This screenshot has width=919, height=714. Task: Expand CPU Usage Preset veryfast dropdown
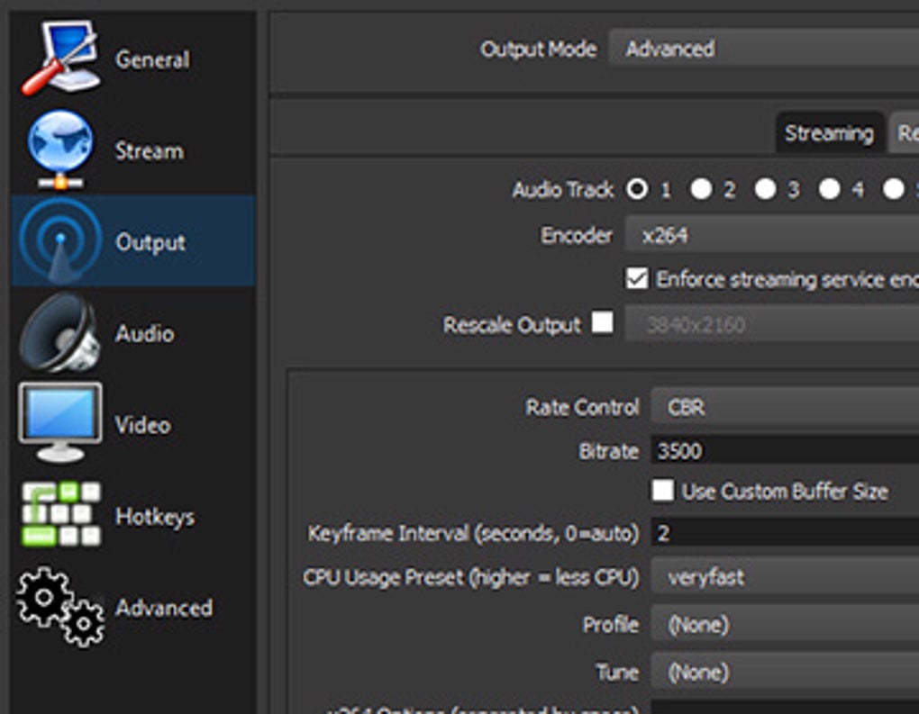(x=784, y=578)
